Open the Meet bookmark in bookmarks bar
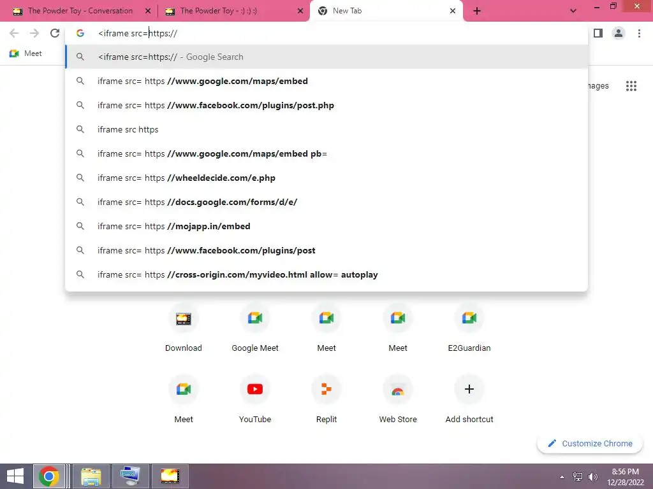The height and width of the screenshot is (489, 653). pos(26,53)
